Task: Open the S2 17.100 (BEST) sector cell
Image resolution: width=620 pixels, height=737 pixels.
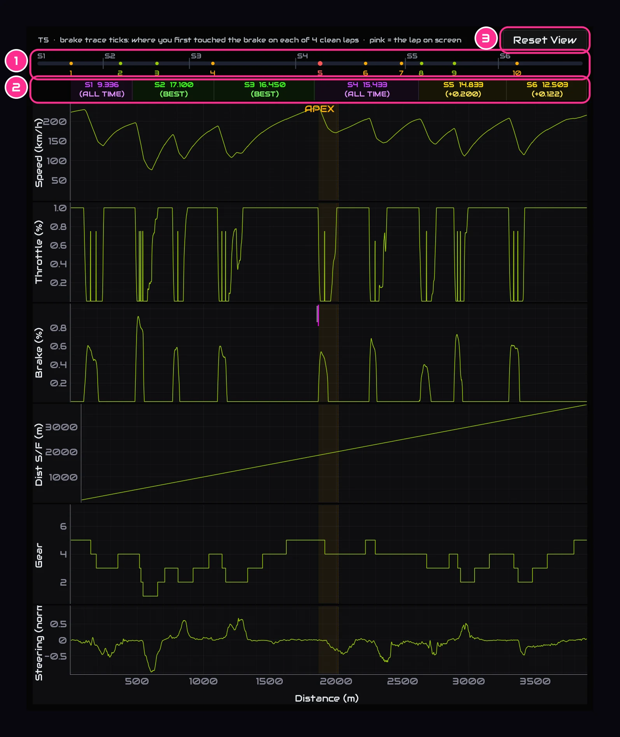Action: (x=173, y=89)
